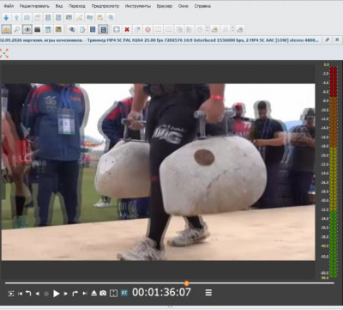
Task: Click the curved back-arrow previous event button
Action: (x=28, y=294)
